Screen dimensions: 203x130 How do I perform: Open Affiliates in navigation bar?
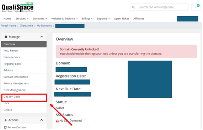point(139,18)
